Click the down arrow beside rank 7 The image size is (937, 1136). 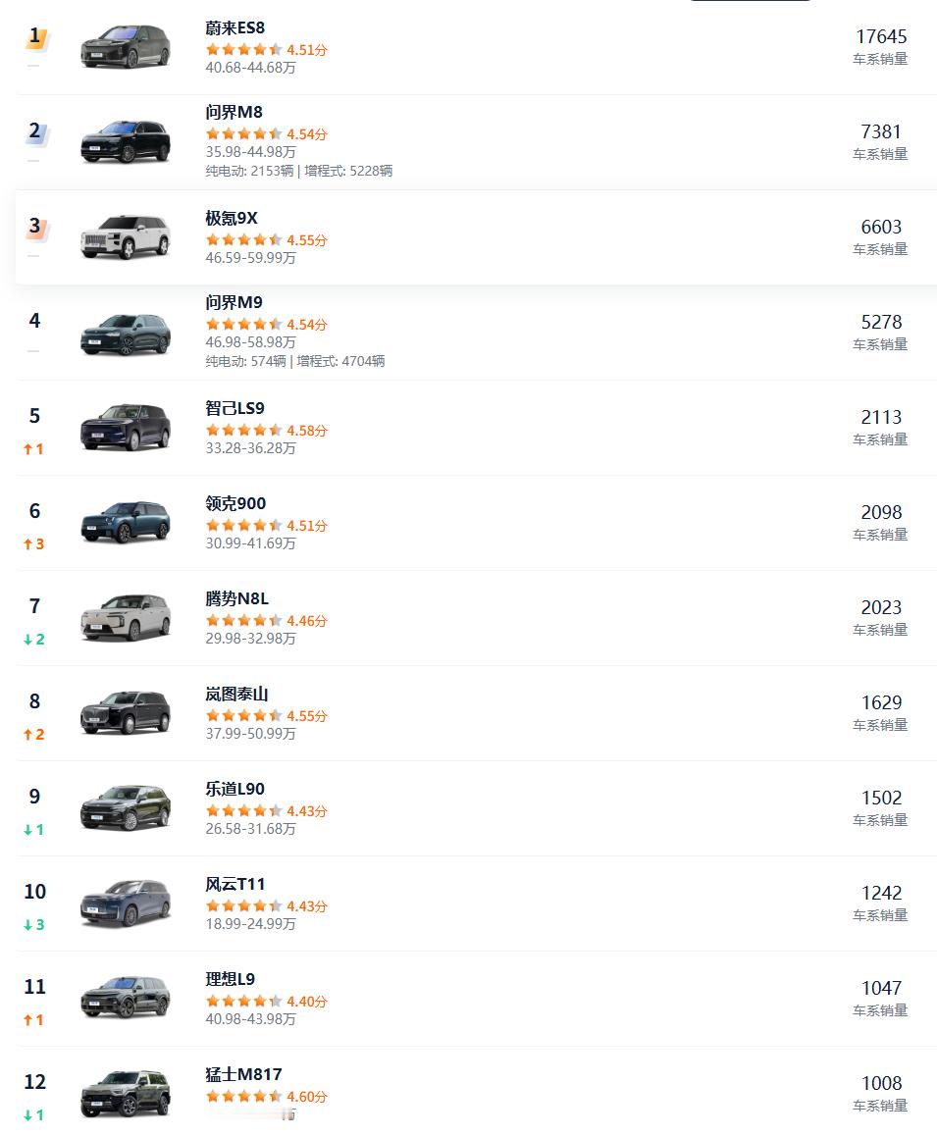coord(29,640)
